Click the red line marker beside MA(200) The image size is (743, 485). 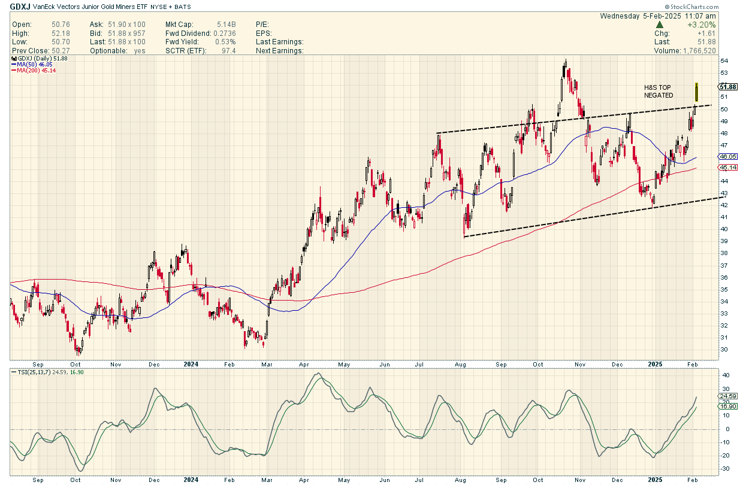[x=14, y=71]
